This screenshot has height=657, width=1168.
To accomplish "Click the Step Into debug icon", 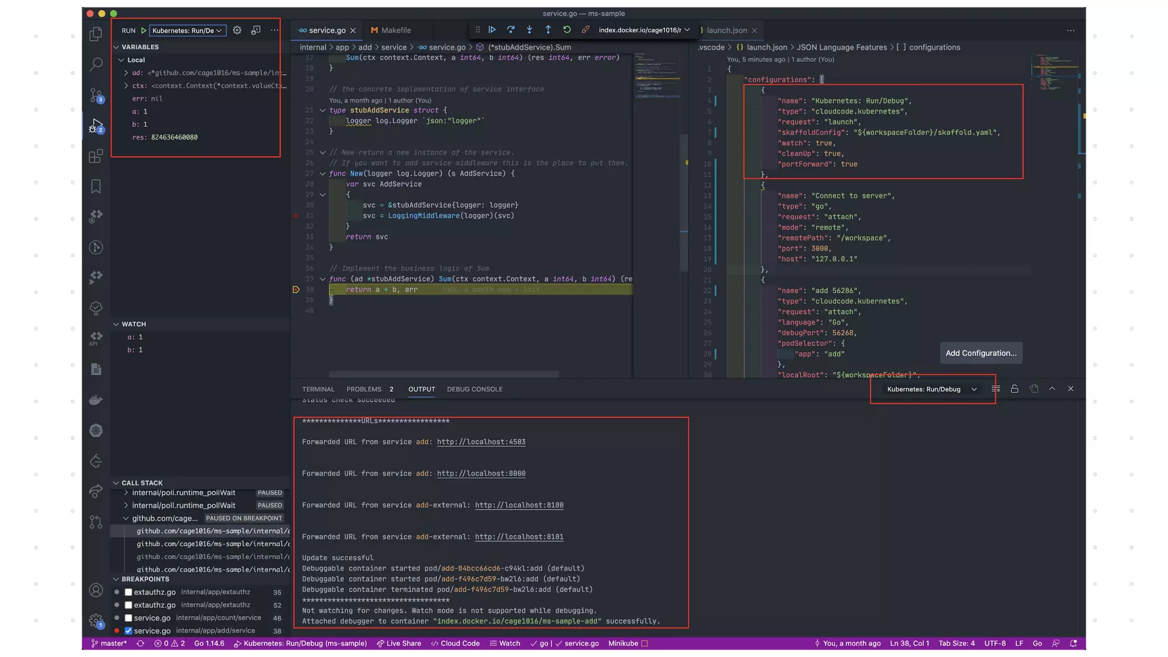I will pyautogui.click(x=529, y=30).
